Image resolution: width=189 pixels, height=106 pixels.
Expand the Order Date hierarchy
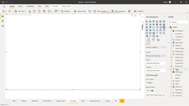click(169, 43)
